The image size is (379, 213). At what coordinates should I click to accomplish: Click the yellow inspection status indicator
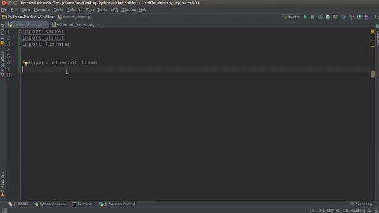372,31
